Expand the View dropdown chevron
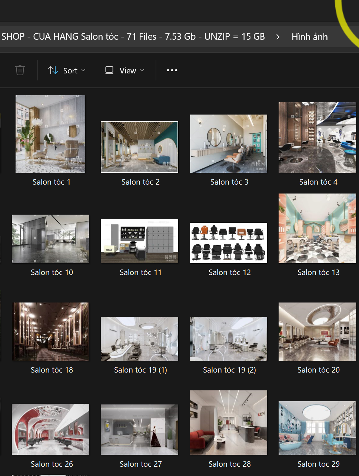Viewport: 359px width, 476px height. [x=142, y=70]
